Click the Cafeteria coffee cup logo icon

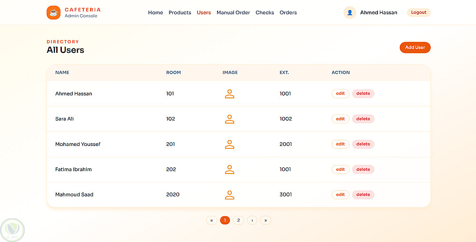point(53,12)
